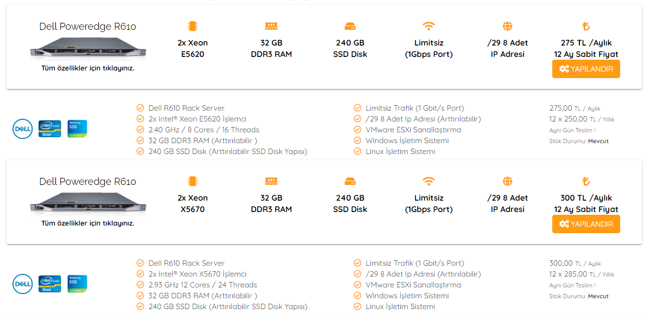650x314 pixels.
Task: Click the wifi icon in the E5620 server card
Action: pyautogui.click(x=428, y=26)
